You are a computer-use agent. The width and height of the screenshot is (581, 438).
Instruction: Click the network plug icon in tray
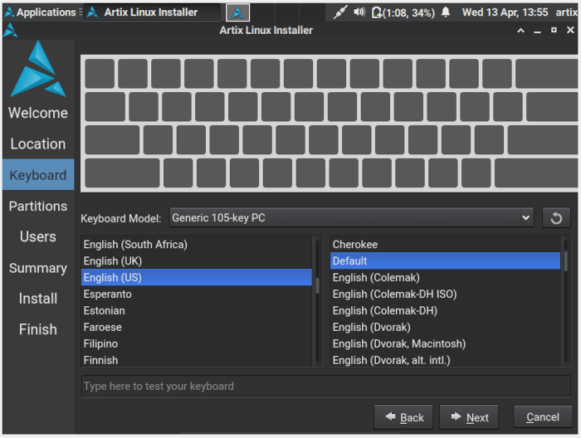pyautogui.click(x=339, y=12)
